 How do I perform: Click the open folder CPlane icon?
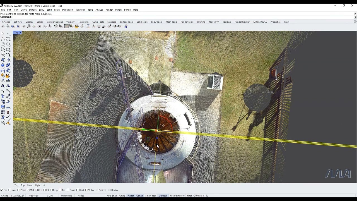point(76,26)
